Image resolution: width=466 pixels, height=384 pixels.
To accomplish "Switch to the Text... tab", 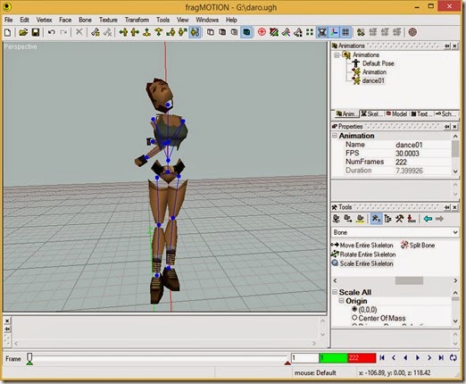I will [421, 113].
